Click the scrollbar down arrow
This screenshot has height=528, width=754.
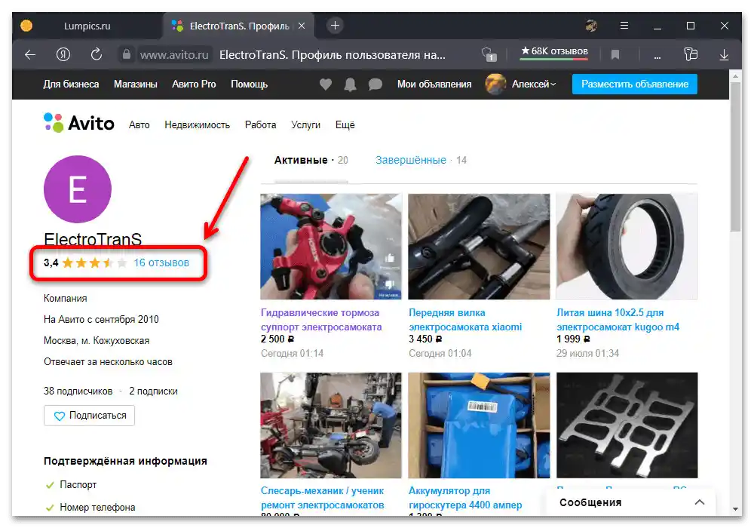coord(735,508)
